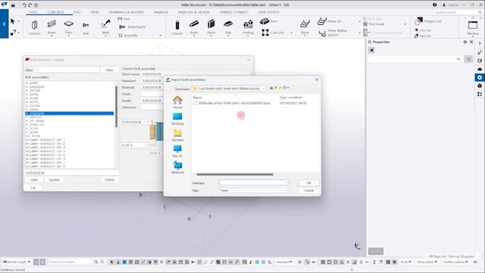Click OK in the Import bolt assemblies dialog

click(308, 182)
